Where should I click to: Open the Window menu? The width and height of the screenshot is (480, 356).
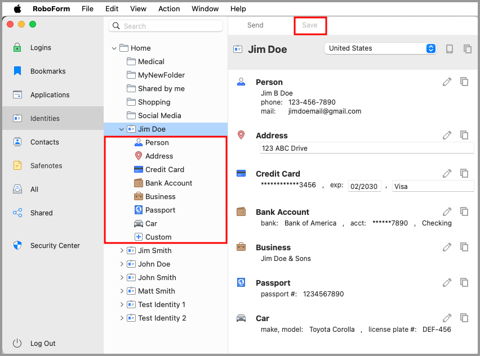click(205, 8)
